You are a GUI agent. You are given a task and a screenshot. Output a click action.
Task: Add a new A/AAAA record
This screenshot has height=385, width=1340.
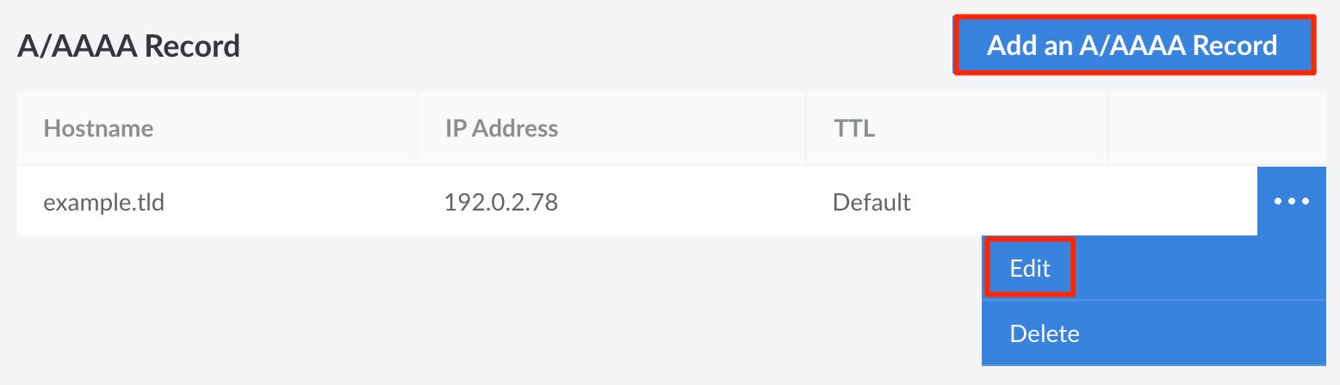click(x=1132, y=45)
